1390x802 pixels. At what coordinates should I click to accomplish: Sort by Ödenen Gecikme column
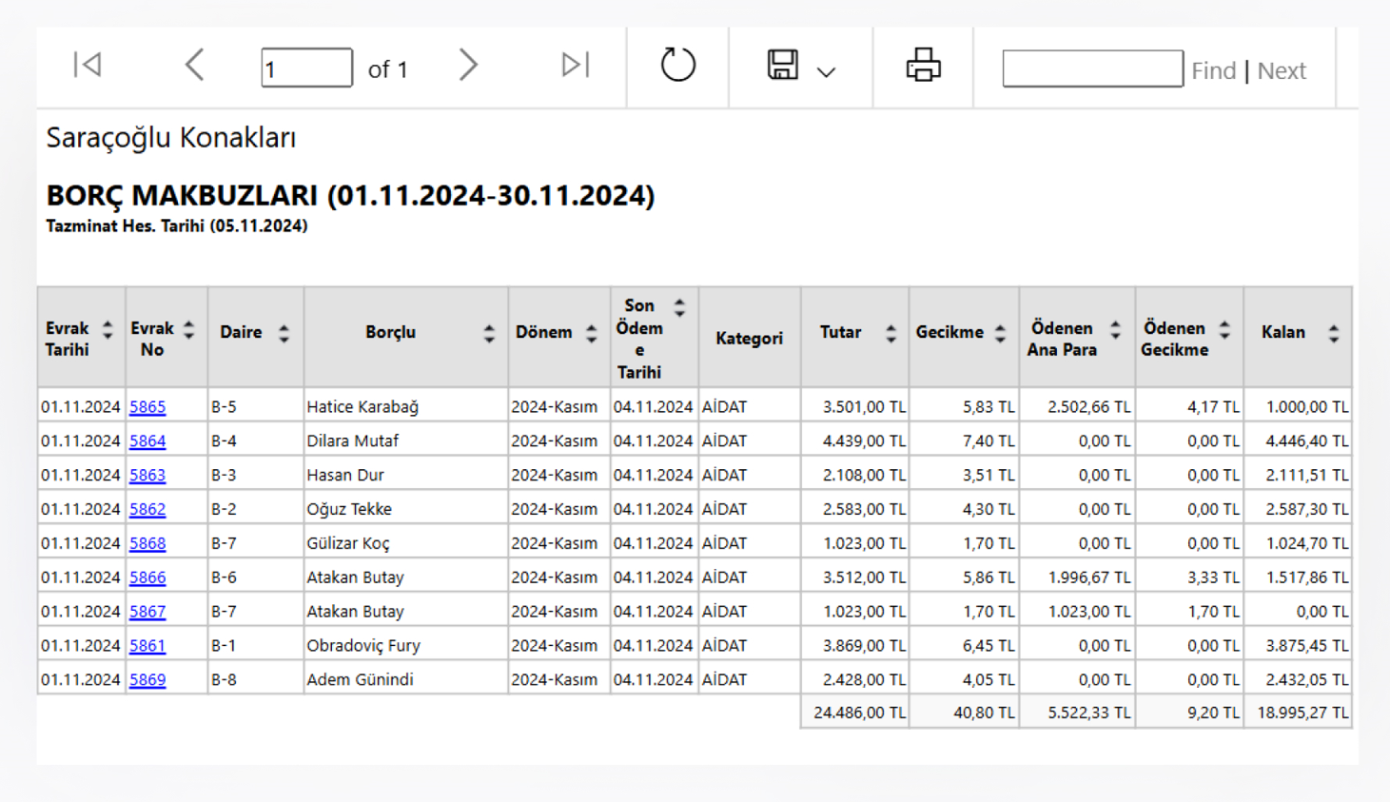(1224, 330)
